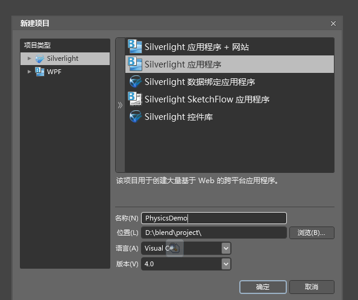
Task: Click the 名称(N) name field containing PhysicsDemo
Action: point(214,218)
